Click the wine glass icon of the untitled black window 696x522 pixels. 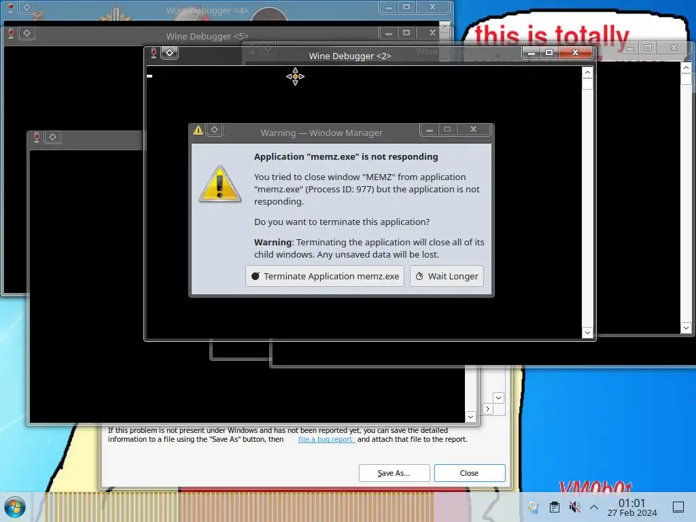coord(37,137)
